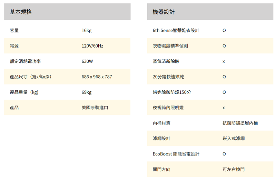276x181 pixels.
Task: Click the 686 x 968 x 787 dimensions
Action: click(97, 77)
